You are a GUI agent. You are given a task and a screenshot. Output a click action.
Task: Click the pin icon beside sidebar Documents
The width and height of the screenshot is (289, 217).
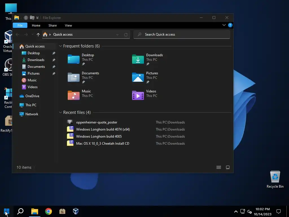point(54,67)
